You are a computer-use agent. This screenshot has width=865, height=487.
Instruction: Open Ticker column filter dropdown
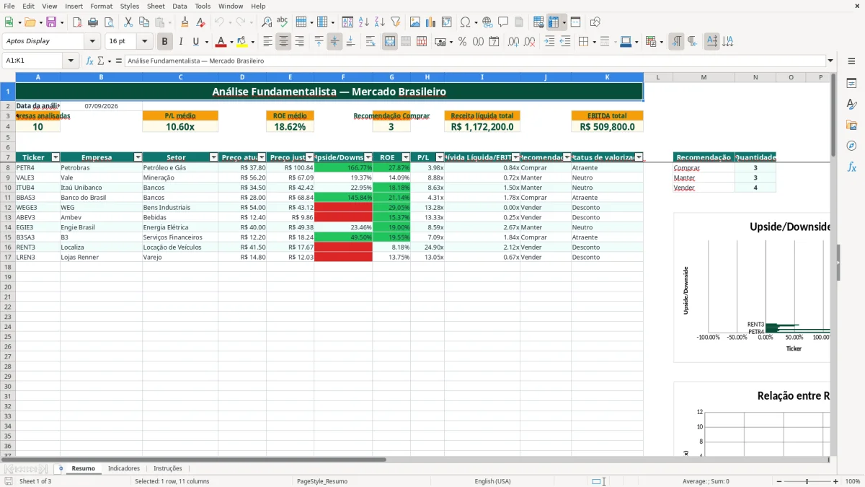[x=56, y=157]
